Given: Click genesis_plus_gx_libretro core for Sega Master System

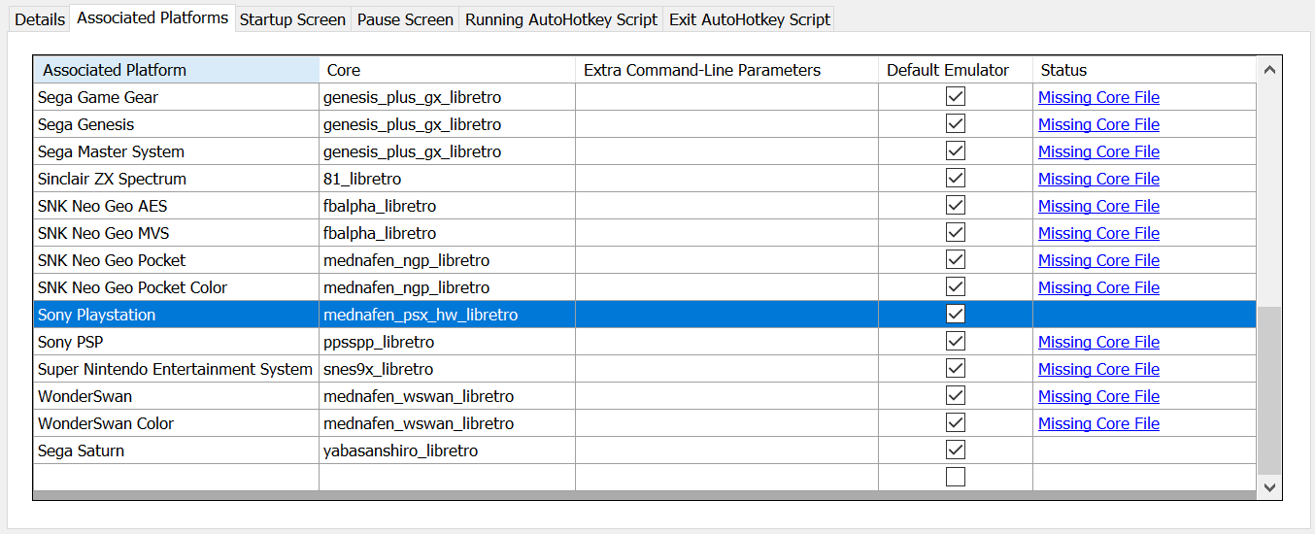Looking at the screenshot, I should click(x=447, y=151).
